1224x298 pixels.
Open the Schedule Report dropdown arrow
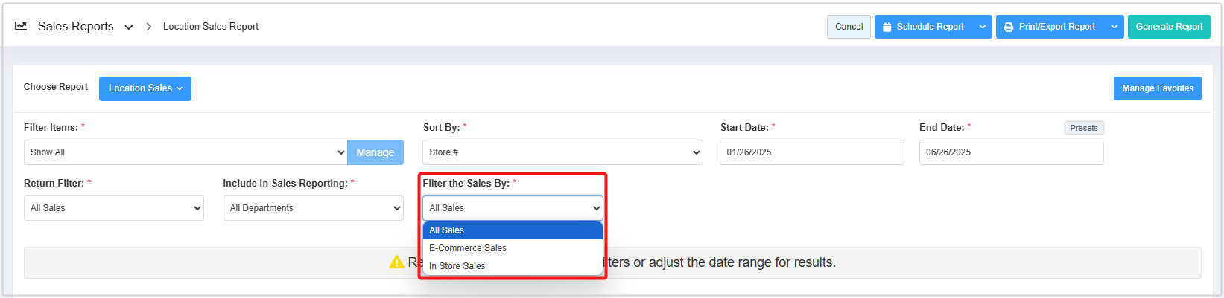983,27
